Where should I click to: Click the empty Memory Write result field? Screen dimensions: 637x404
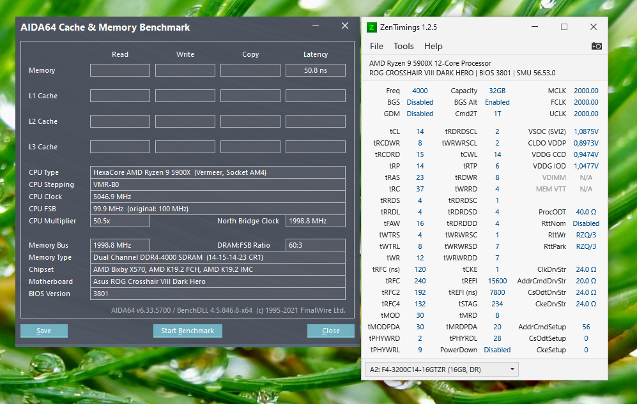(185, 70)
